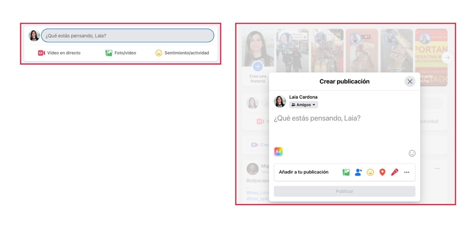The width and height of the screenshot is (476, 228).
Task: Click the Laia Cardona avatar in the dialog
Action: (x=280, y=101)
